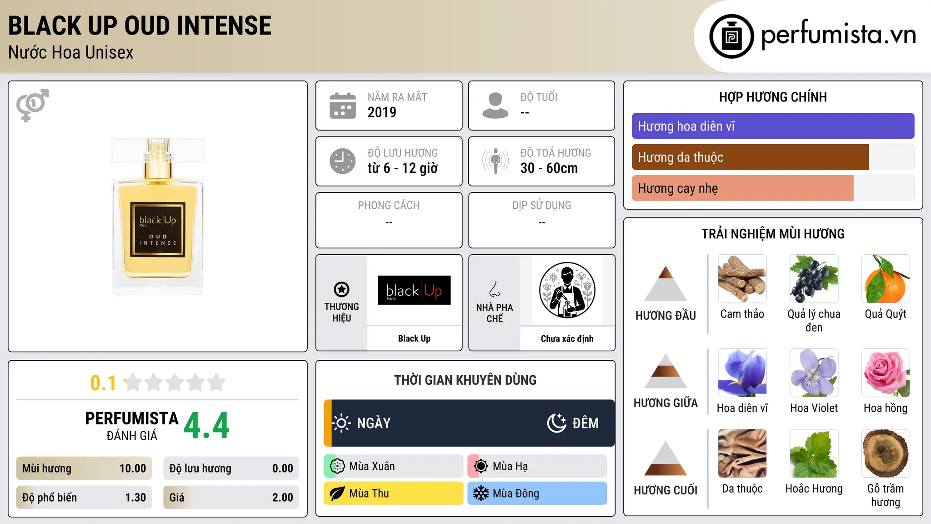Click the Mùa Đông season bar
The image size is (931, 524).
(x=537, y=494)
